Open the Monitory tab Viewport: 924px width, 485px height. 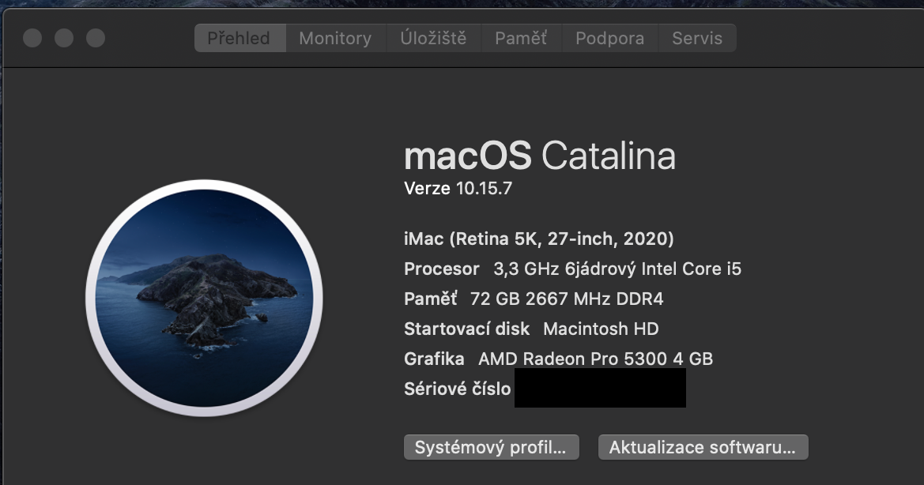tap(335, 38)
